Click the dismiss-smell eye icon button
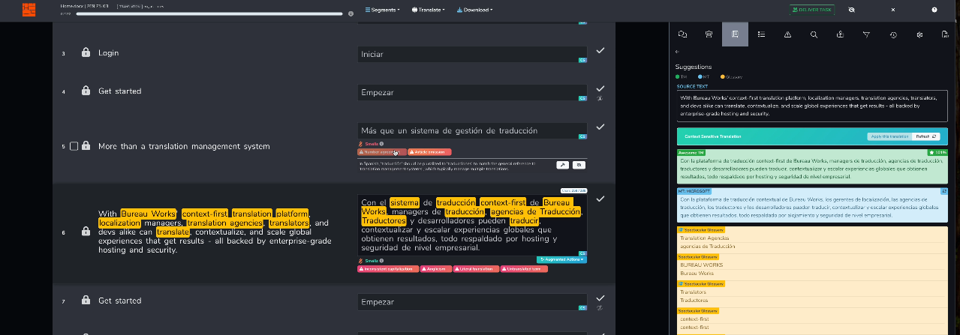The height and width of the screenshot is (335, 960). pyautogui.click(x=579, y=165)
